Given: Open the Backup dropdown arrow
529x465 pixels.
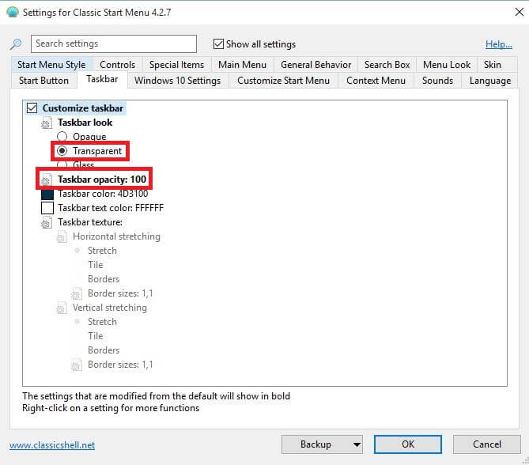Looking at the screenshot, I should coord(357,444).
